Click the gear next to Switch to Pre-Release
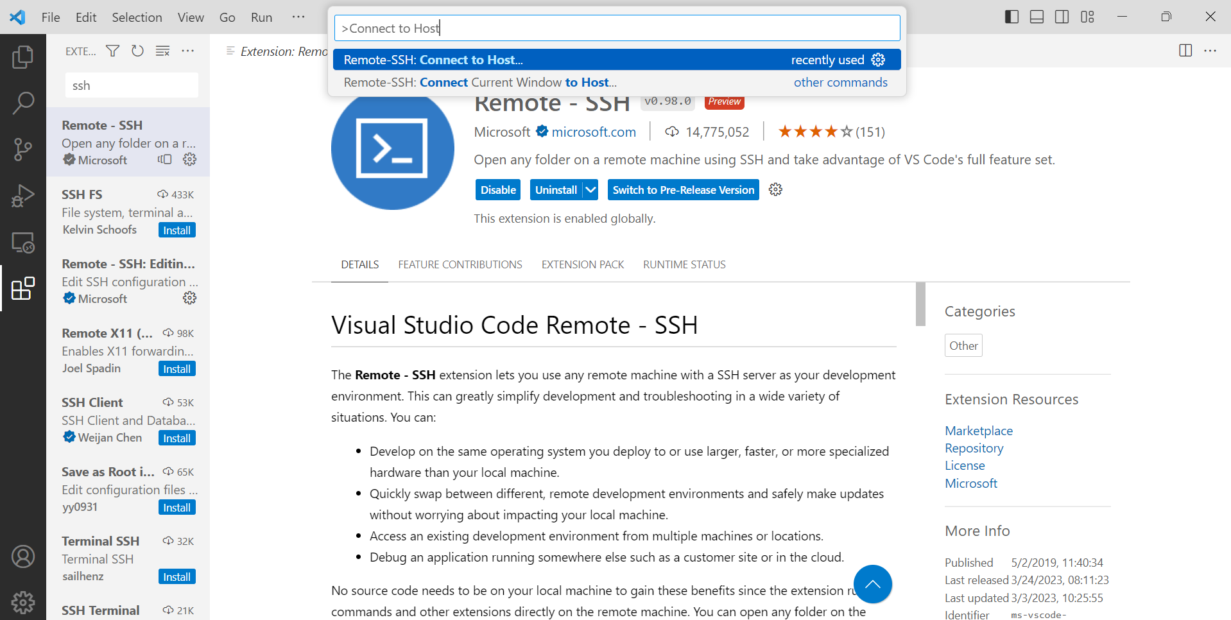Image resolution: width=1231 pixels, height=620 pixels. [775, 189]
